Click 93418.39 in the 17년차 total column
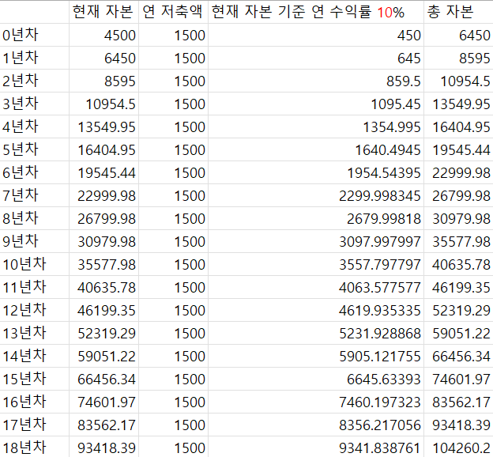493x457 pixels. click(x=458, y=425)
